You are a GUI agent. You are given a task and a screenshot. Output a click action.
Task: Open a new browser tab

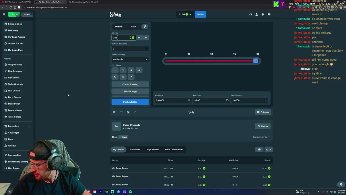tap(103, 2)
